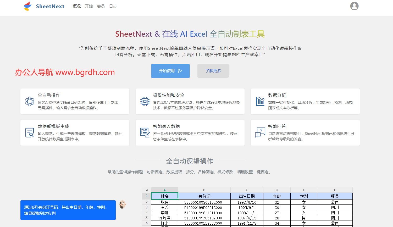Click the 智能录入数据 pencil document icon
The width and height of the screenshot is (393, 227).
tap(145, 132)
